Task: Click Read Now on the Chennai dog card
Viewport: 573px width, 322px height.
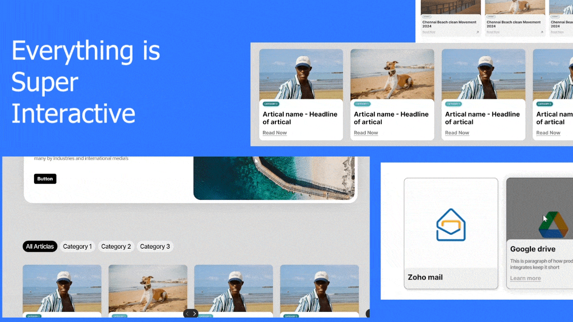Action: click(493, 32)
